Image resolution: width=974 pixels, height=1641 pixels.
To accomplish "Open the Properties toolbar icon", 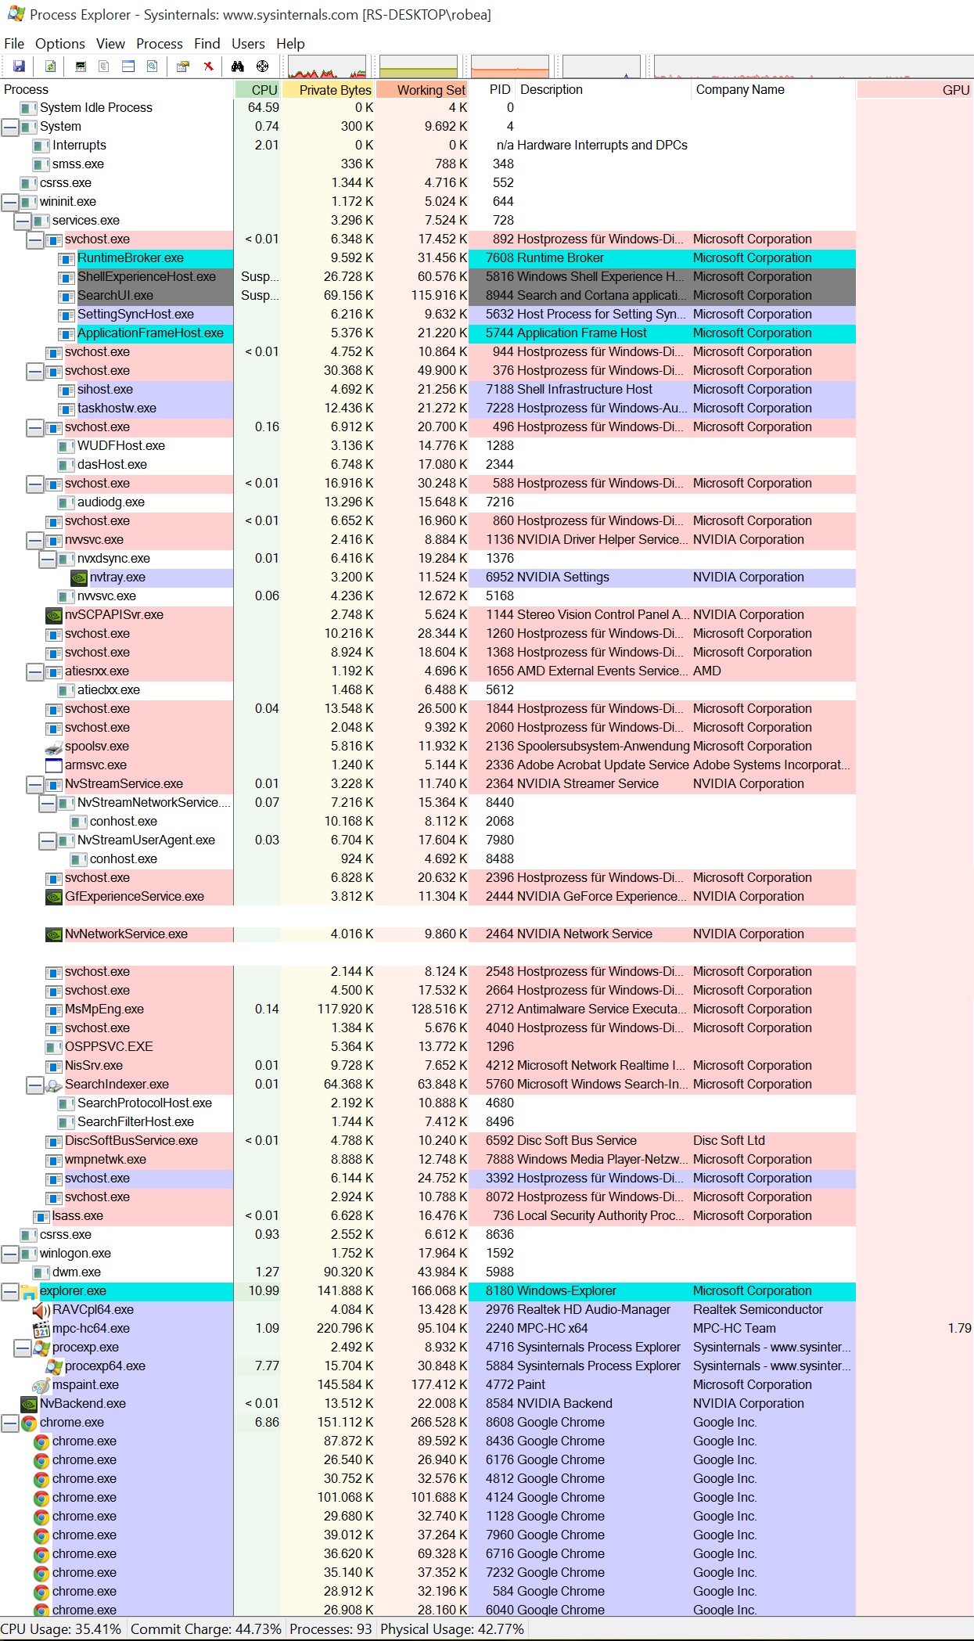I will [x=183, y=67].
